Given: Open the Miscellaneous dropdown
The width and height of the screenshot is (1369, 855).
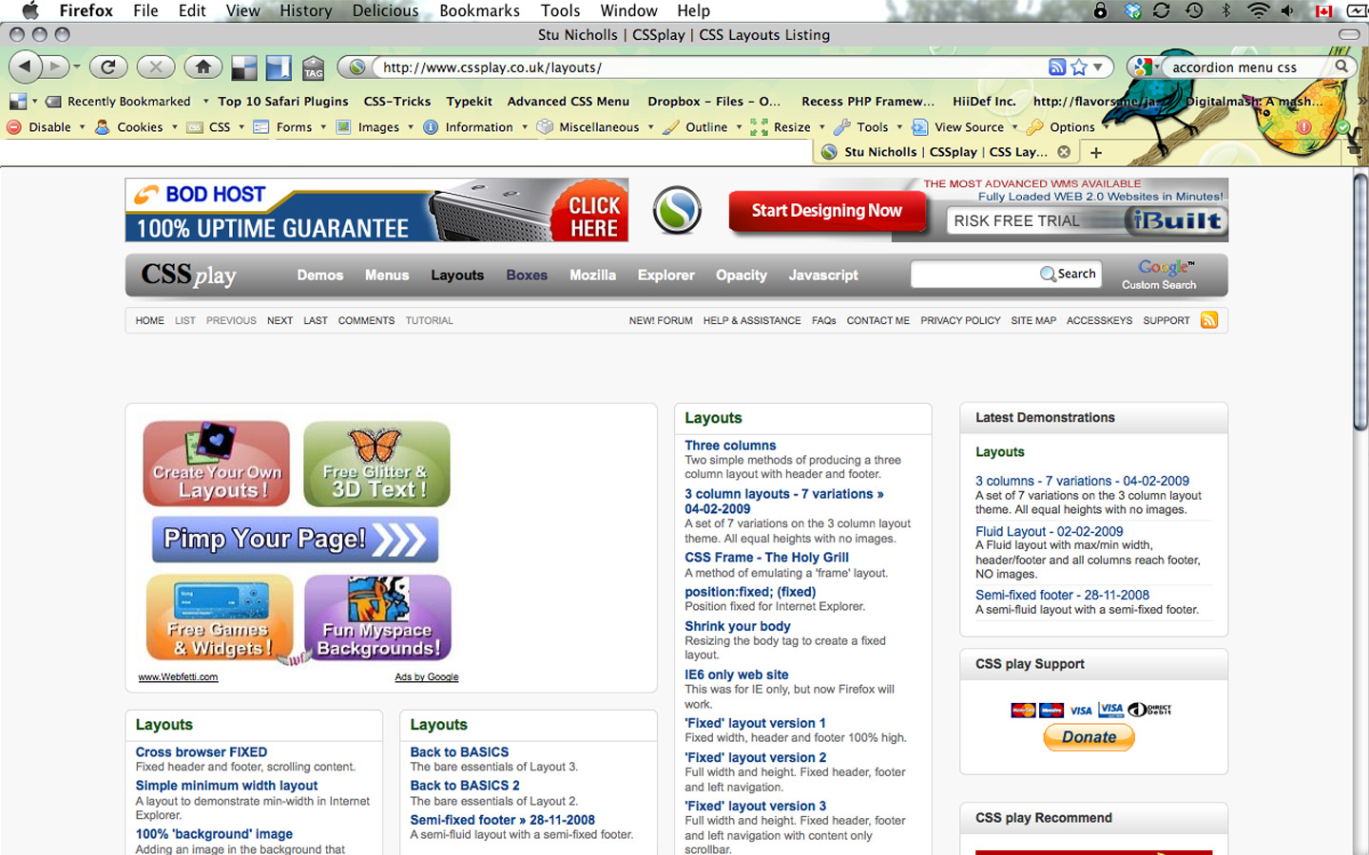Looking at the screenshot, I should pyautogui.click(x=596, y=127).
